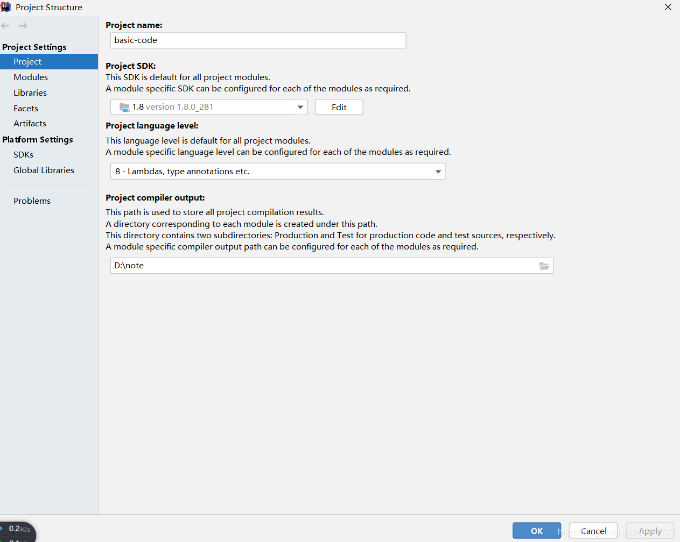Browse for compiler output folder
This screenshot has height=542, width=680.
pyautogui.click(x=544, y=266)
